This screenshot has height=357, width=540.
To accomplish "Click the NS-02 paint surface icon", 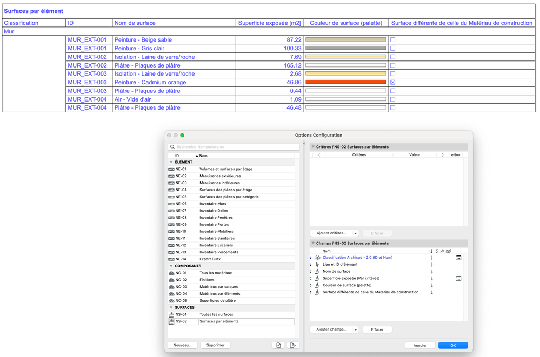I will point(171,321).
